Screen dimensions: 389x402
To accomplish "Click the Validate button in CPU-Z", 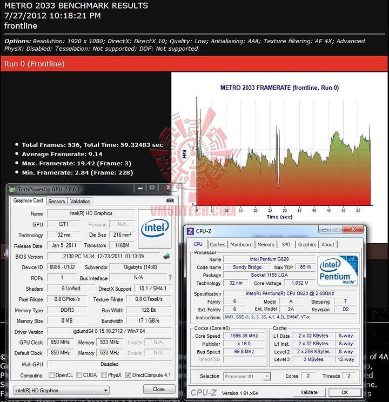I will (x=309, y=392).
